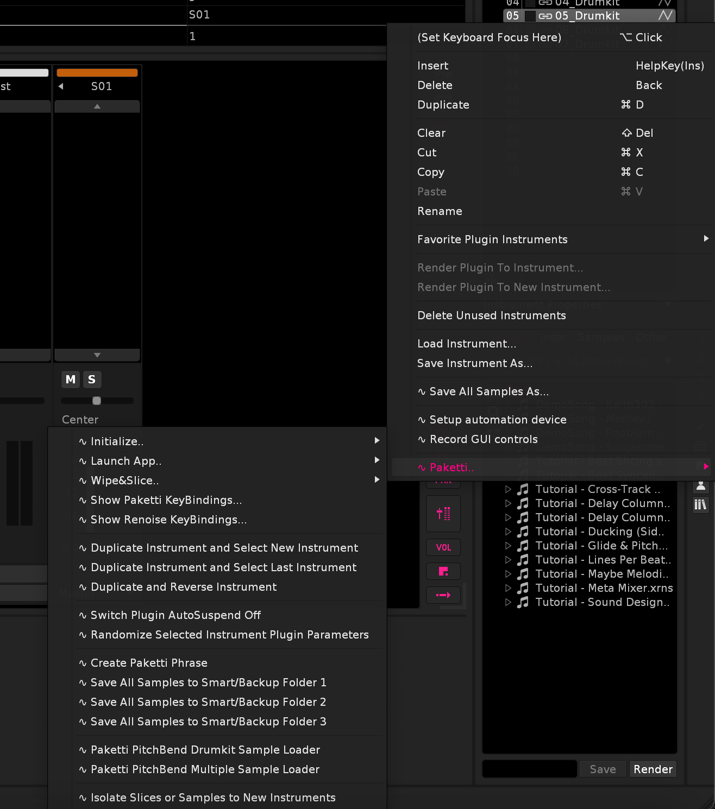Expand Tutorial - Meta Mixer.xrns tree item
Image resolution: width=715 pixels, height=809 pixels.
pos(508,588)
